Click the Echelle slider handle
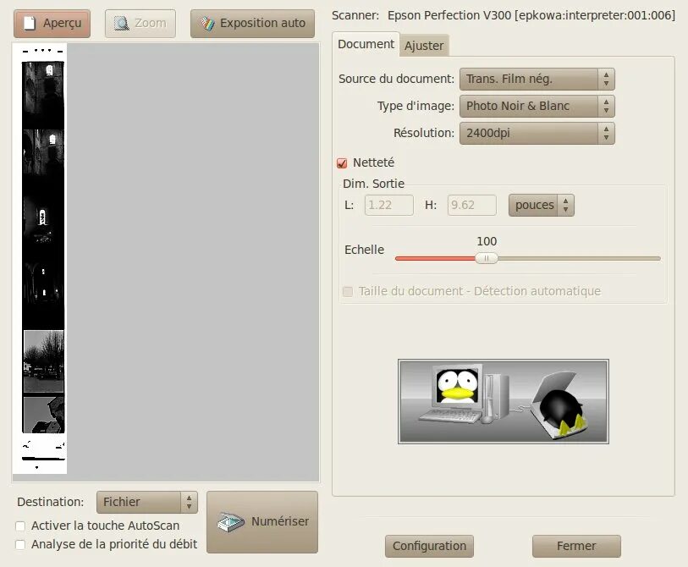The image size is (688, 567). (x=486, y=257)
